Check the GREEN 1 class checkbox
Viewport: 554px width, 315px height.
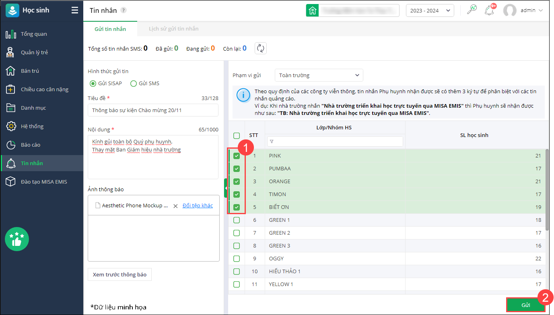pos(237,220)
